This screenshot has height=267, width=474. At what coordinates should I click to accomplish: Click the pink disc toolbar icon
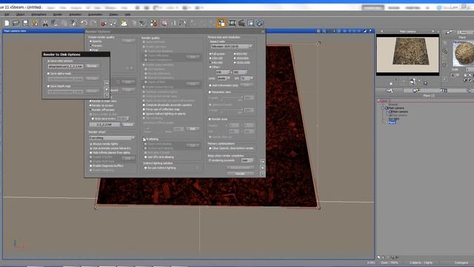click(164, 23)
